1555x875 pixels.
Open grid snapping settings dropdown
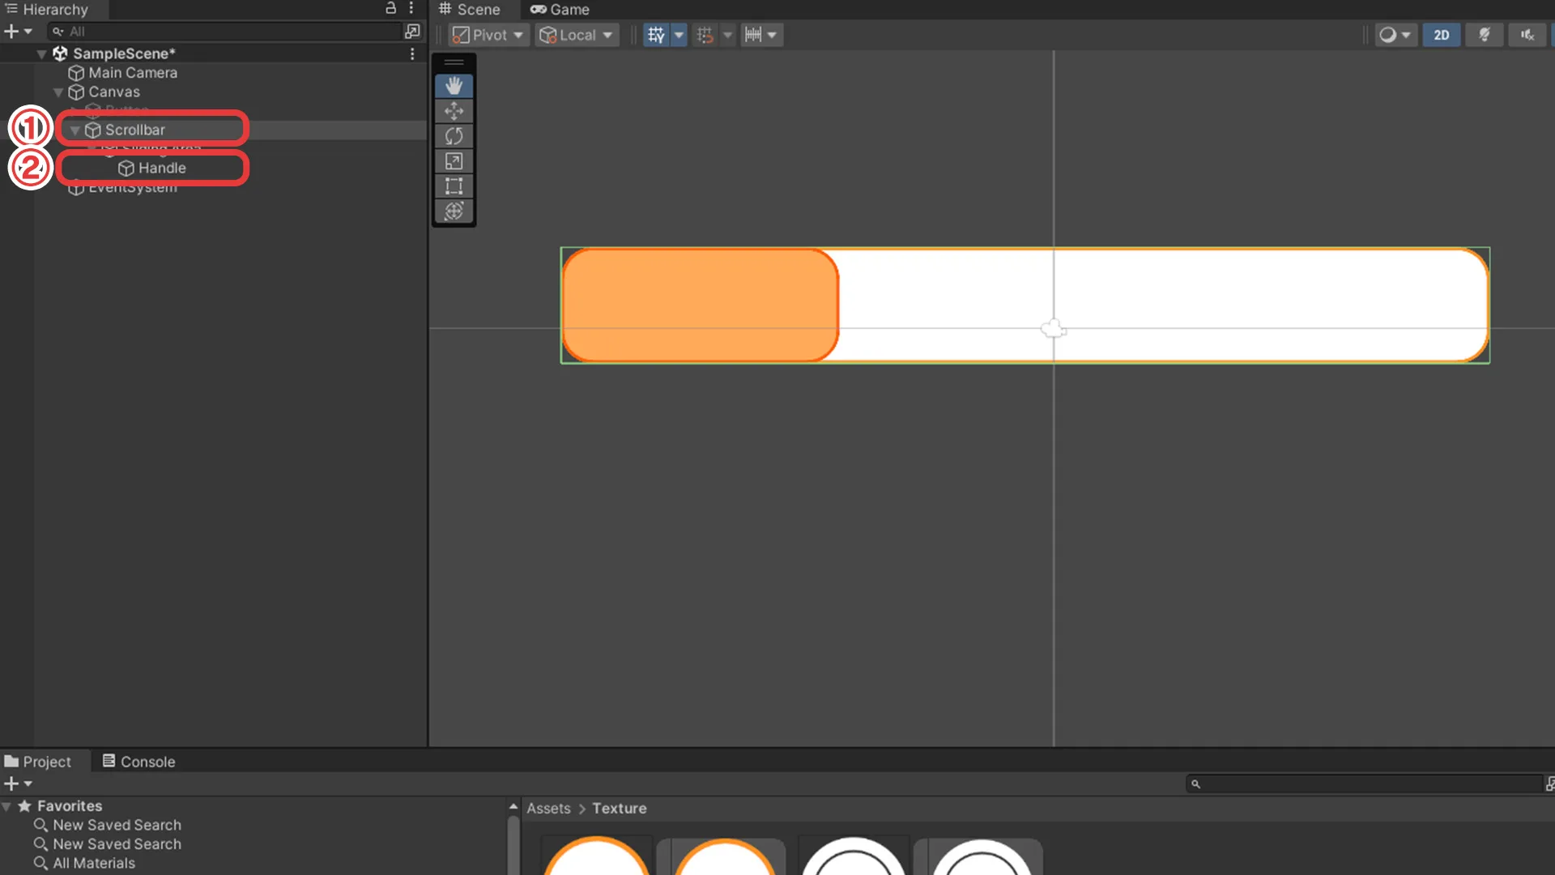pos(727,35)
